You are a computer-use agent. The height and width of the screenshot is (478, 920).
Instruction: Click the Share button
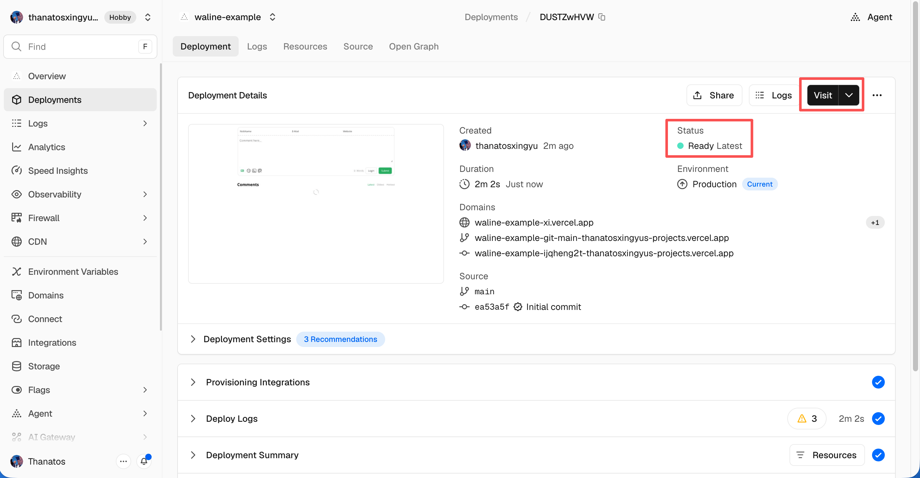click(x=714, y=95)
